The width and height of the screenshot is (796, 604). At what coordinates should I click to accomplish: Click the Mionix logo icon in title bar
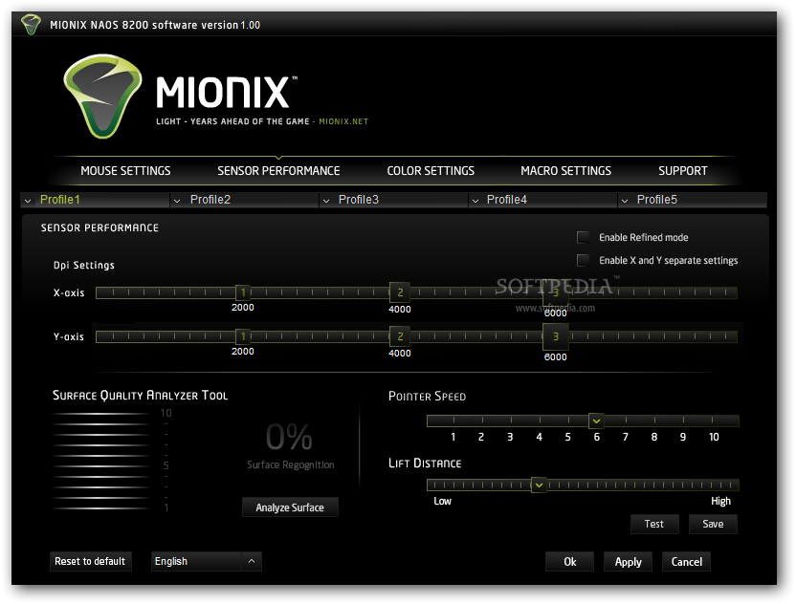click(31, 24)
